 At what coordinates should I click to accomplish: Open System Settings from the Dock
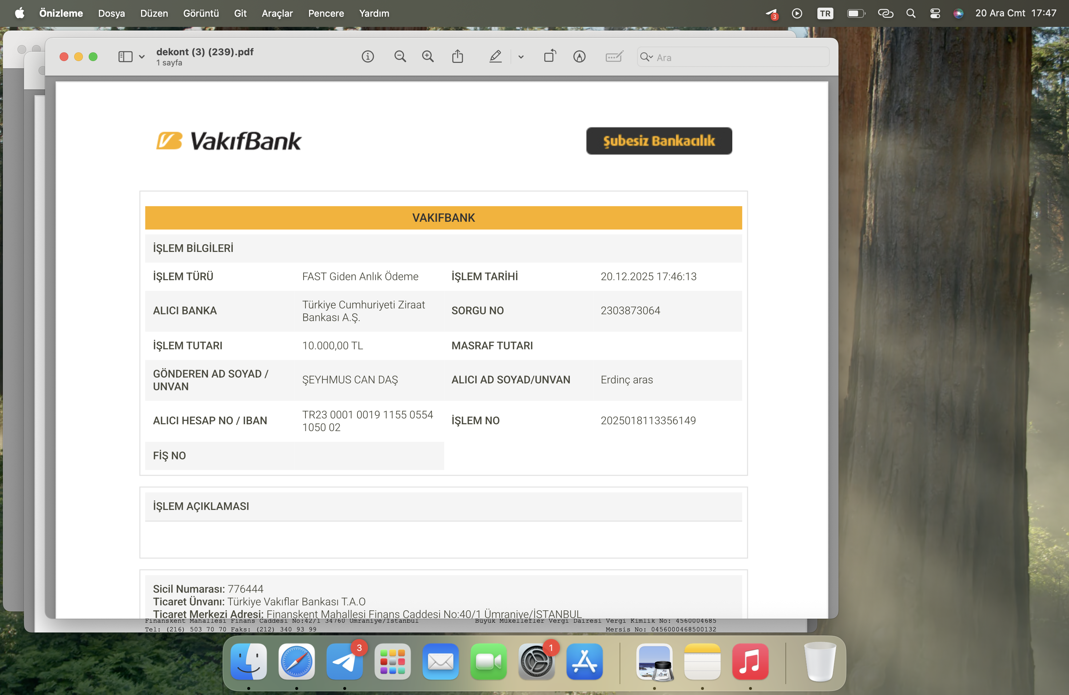(x=536, y=661)
